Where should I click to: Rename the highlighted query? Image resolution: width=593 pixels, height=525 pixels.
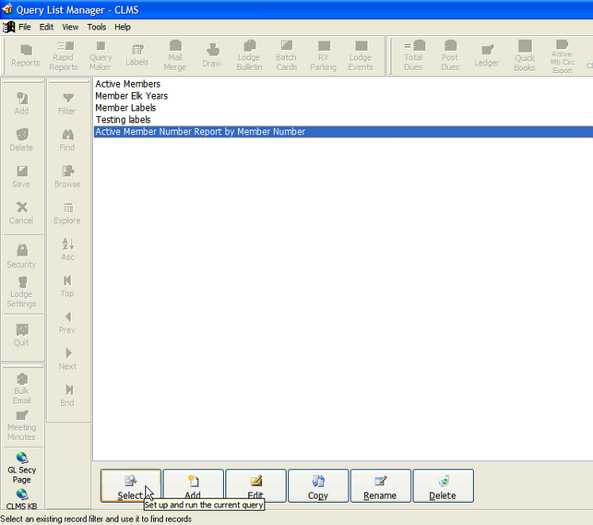(380, 485)
